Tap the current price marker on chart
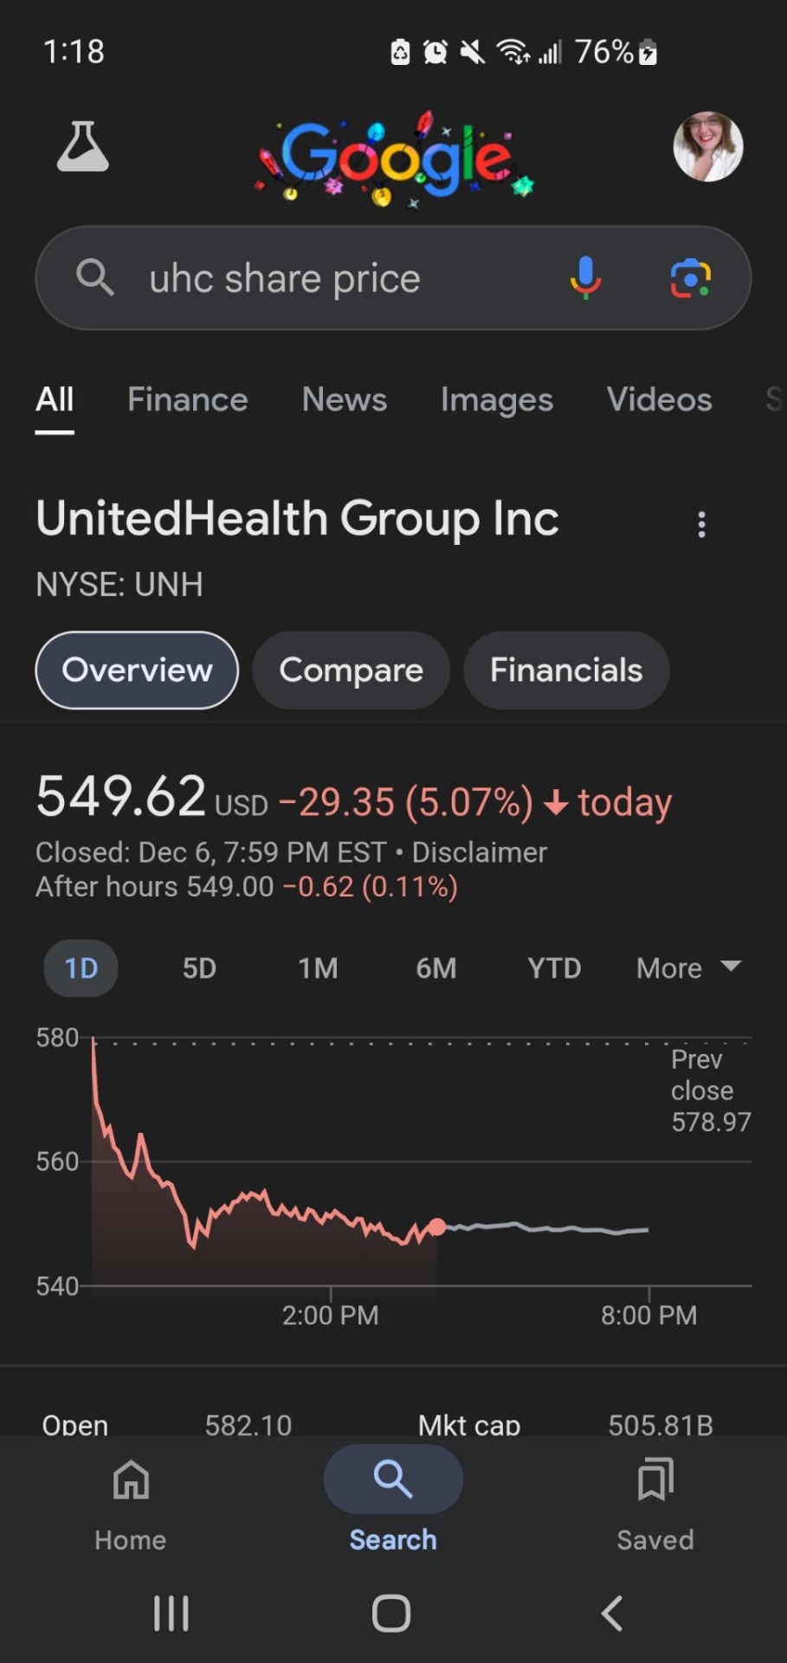The height and width of the screenshot is (1663, 787). tap(437, 1226)
